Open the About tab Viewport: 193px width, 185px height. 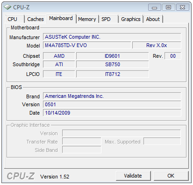[153, 19]
